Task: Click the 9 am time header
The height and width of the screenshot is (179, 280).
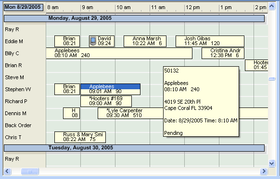Action: click(x=88, y=8)
